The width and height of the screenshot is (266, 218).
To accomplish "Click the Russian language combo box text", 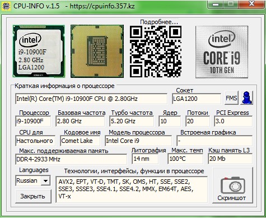I will click(27, 180).
